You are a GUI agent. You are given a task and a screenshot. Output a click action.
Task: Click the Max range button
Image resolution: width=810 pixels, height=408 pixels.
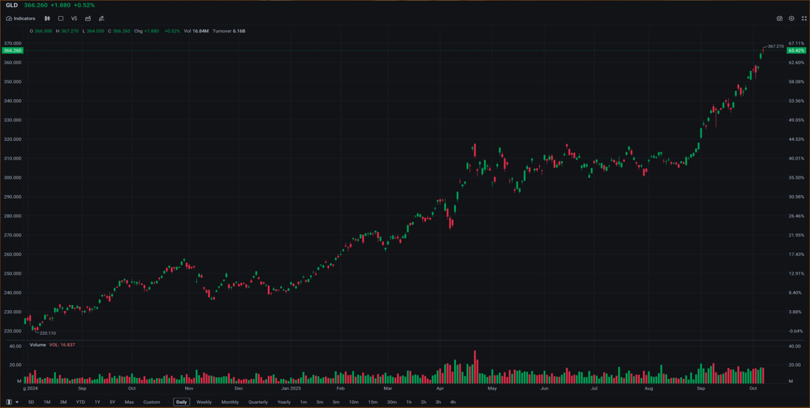[x=129, y=402]
